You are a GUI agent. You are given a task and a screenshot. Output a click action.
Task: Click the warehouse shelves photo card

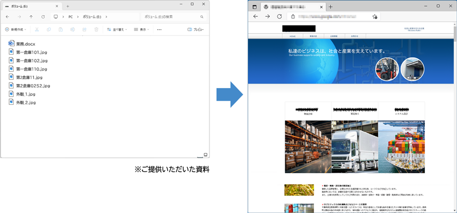[x=308, y=147]
